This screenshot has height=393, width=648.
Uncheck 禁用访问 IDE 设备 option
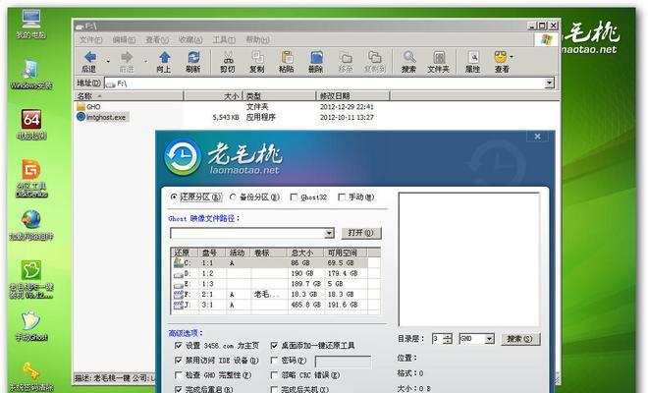pos(179,361)
